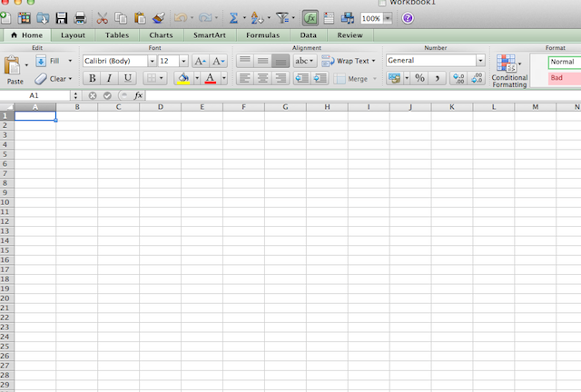Image resolution: width=581 pixels, height=392 pixels.
Task: Open the Charts tab
Action: (161, 35)
